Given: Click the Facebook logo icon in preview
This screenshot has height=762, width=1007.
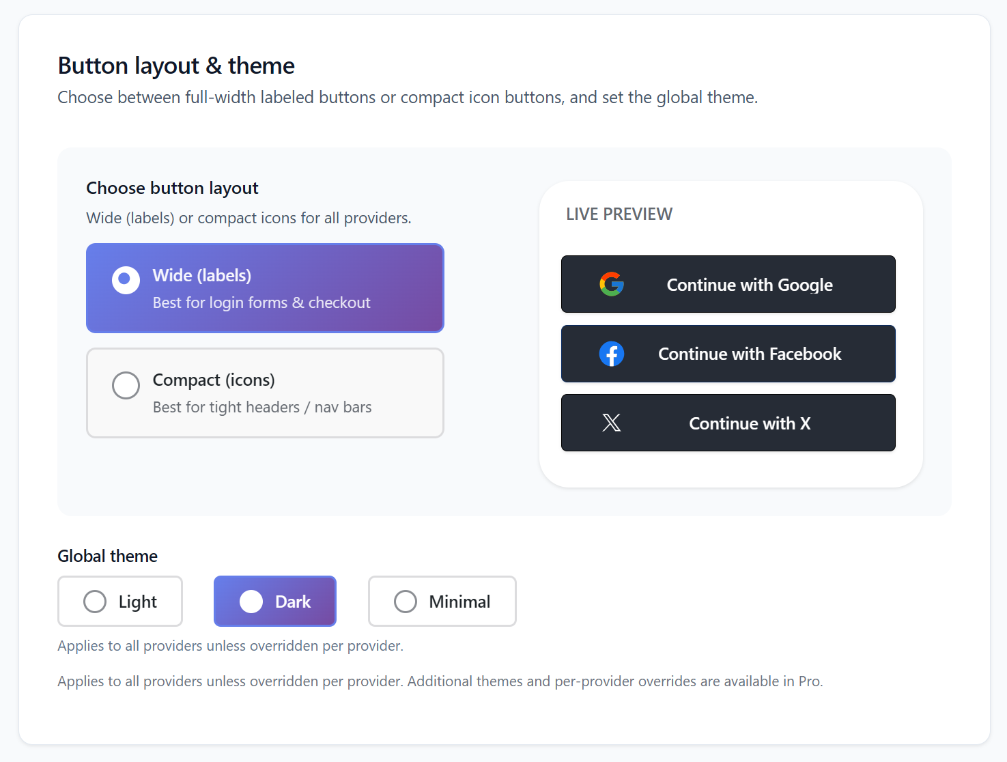Looking at the screenshot, I should pyautogui.click(x=612, y=354).
